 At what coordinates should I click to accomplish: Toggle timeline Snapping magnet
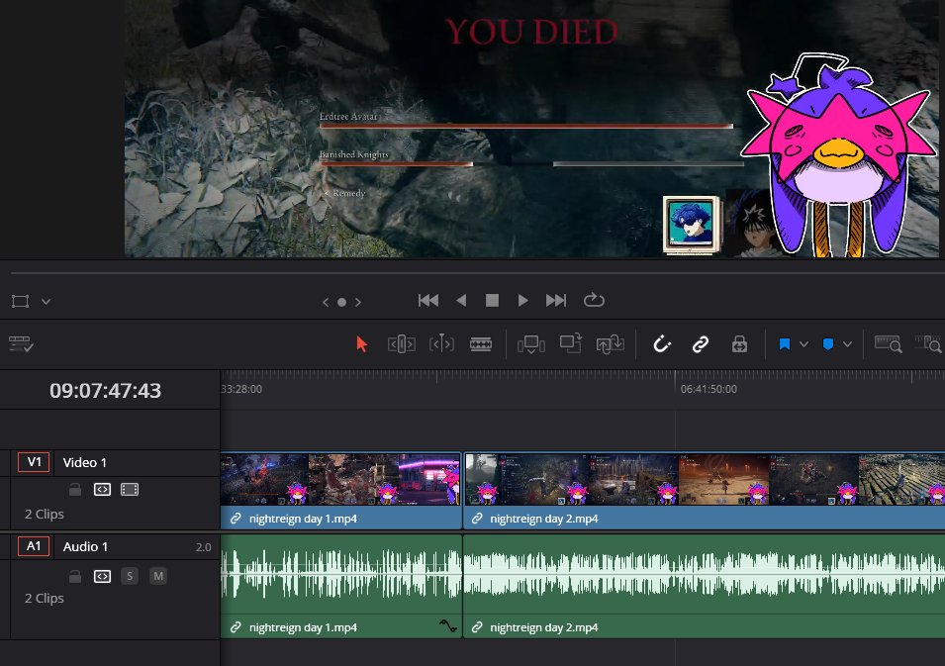(662, 344)
